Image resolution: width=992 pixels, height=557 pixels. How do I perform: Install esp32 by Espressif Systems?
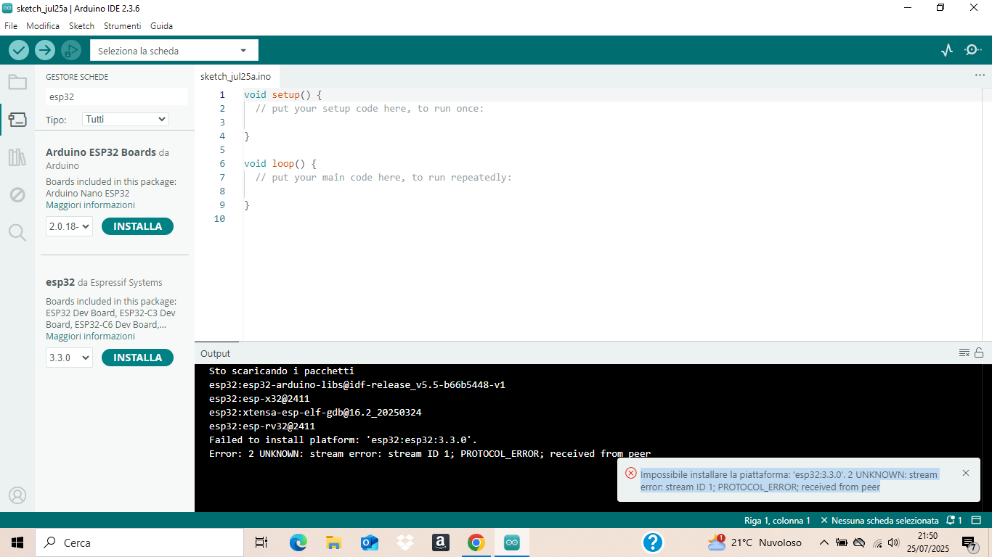tap(137, 358)
